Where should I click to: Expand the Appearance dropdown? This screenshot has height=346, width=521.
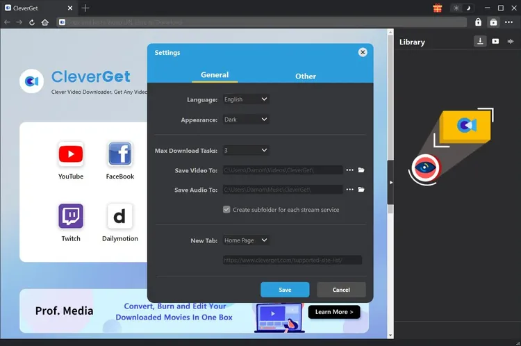(245, 120)
